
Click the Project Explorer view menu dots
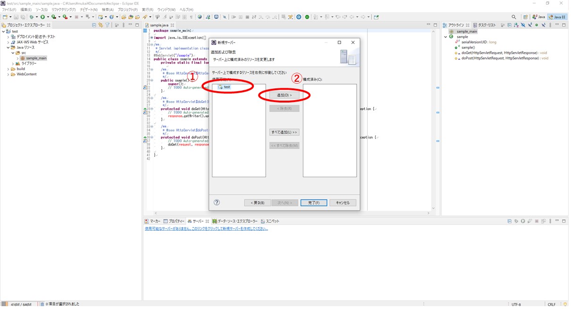[x=124, y=25]
